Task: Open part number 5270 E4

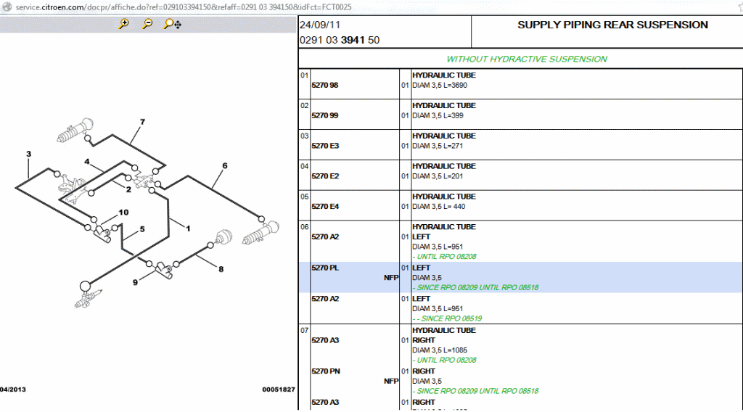Action: [x=324, y=207]
